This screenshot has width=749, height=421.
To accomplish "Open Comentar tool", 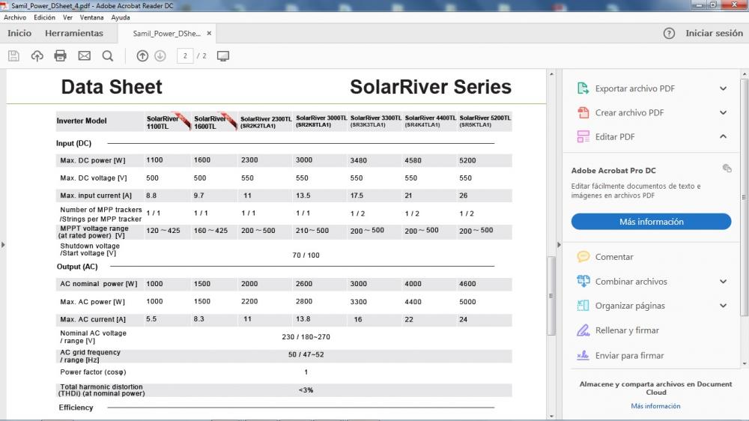I will (614, 257).
